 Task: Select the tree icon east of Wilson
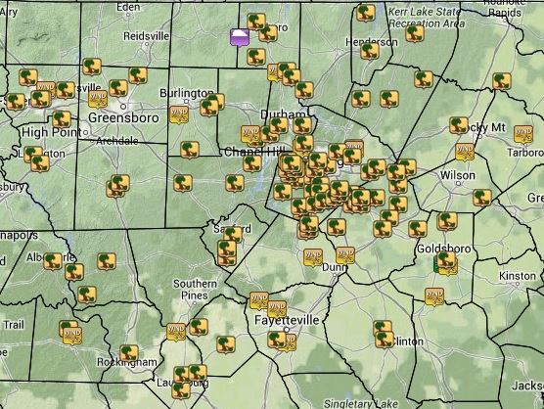point(482,198)
